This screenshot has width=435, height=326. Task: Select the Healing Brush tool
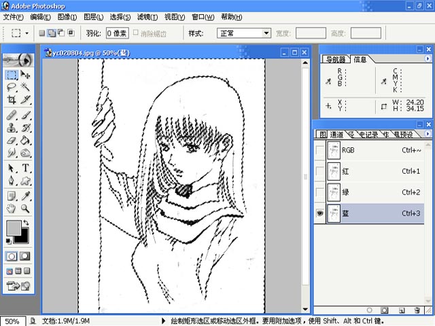pyautogui.click(x=12, y=115)
